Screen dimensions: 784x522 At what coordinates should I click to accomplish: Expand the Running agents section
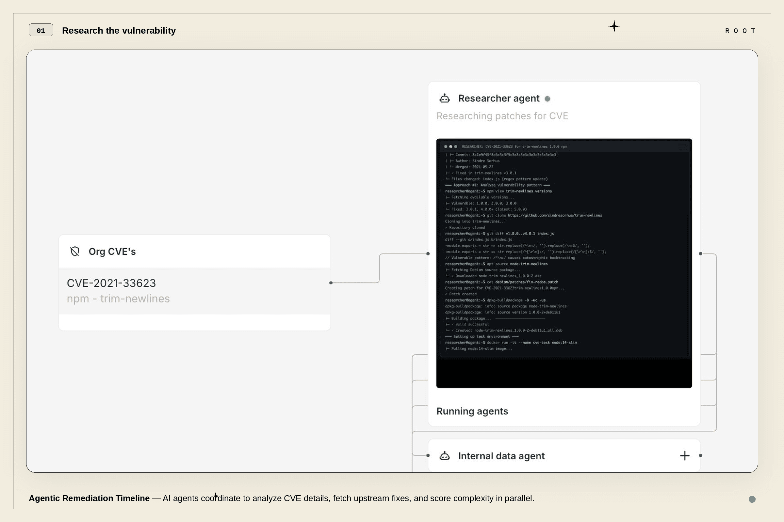point(472,411)
